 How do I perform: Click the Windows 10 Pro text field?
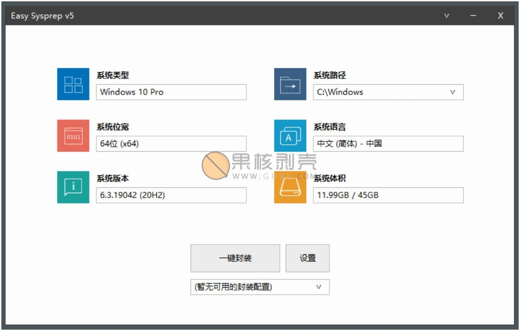(x=171, y=92)
